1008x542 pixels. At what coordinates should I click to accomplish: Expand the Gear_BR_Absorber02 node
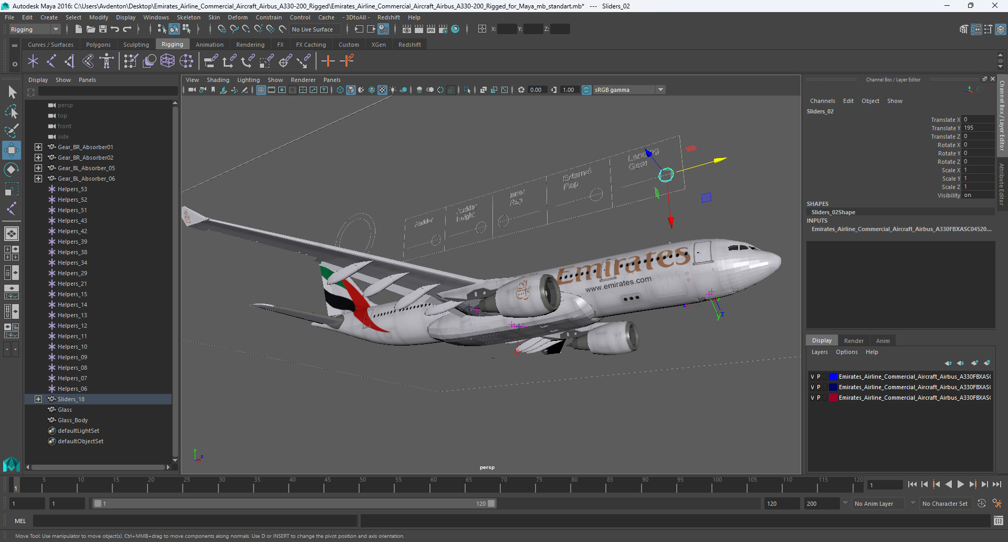pyautogui.click(x=38, y=158)
